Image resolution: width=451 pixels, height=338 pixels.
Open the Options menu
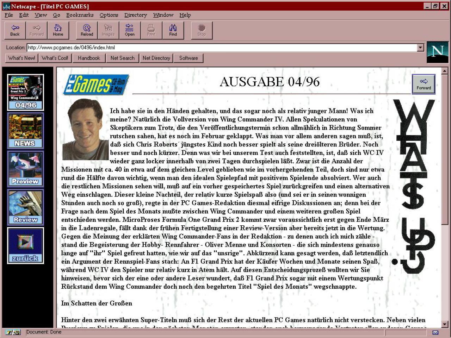109,15
